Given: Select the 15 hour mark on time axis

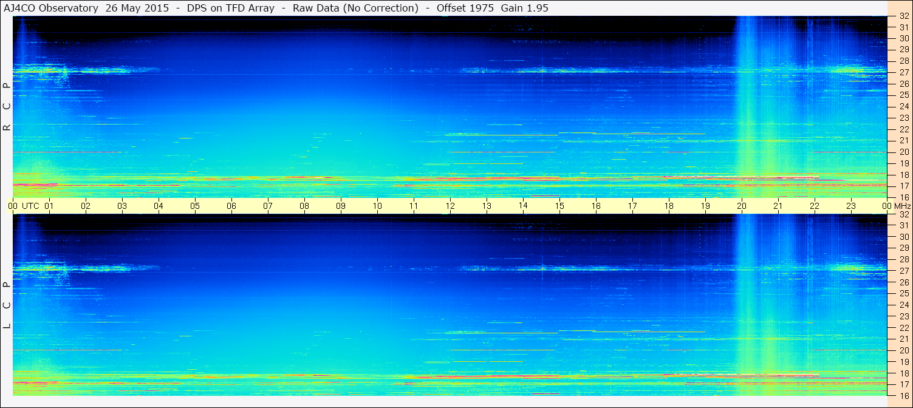Looking at the screenshot, I should click(559, 206).
